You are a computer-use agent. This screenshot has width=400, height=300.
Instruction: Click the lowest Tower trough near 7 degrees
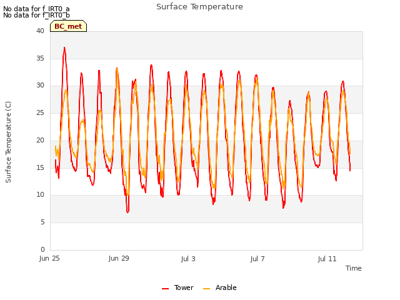tap(127, 212)
